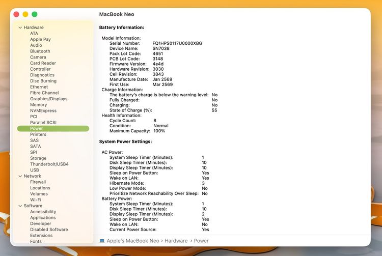The height and width of the screenshot is (256, 382).
Task: Open Printers in the sidebar
Action: click(x=38, y=134)
